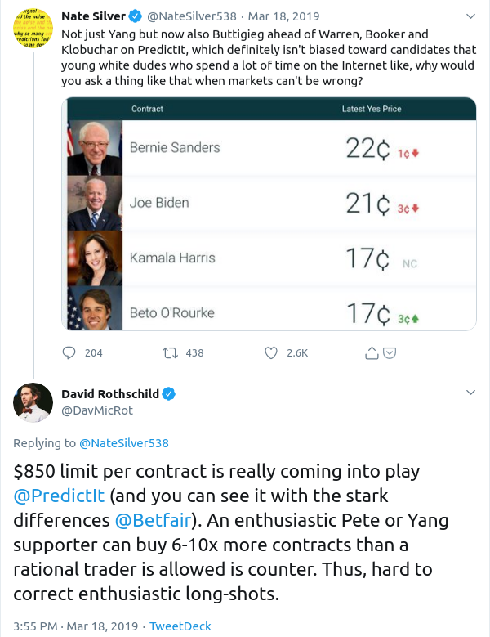Click the 3:55 PM reply timestamp

tap(35, 626)
